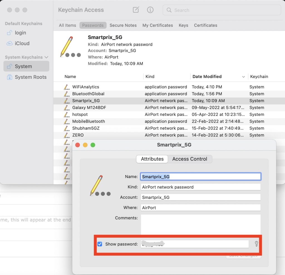Select the Shubham5GZ row
This screenshot has height=275, width=285.
pyautogui.click(x=169, y=128)
